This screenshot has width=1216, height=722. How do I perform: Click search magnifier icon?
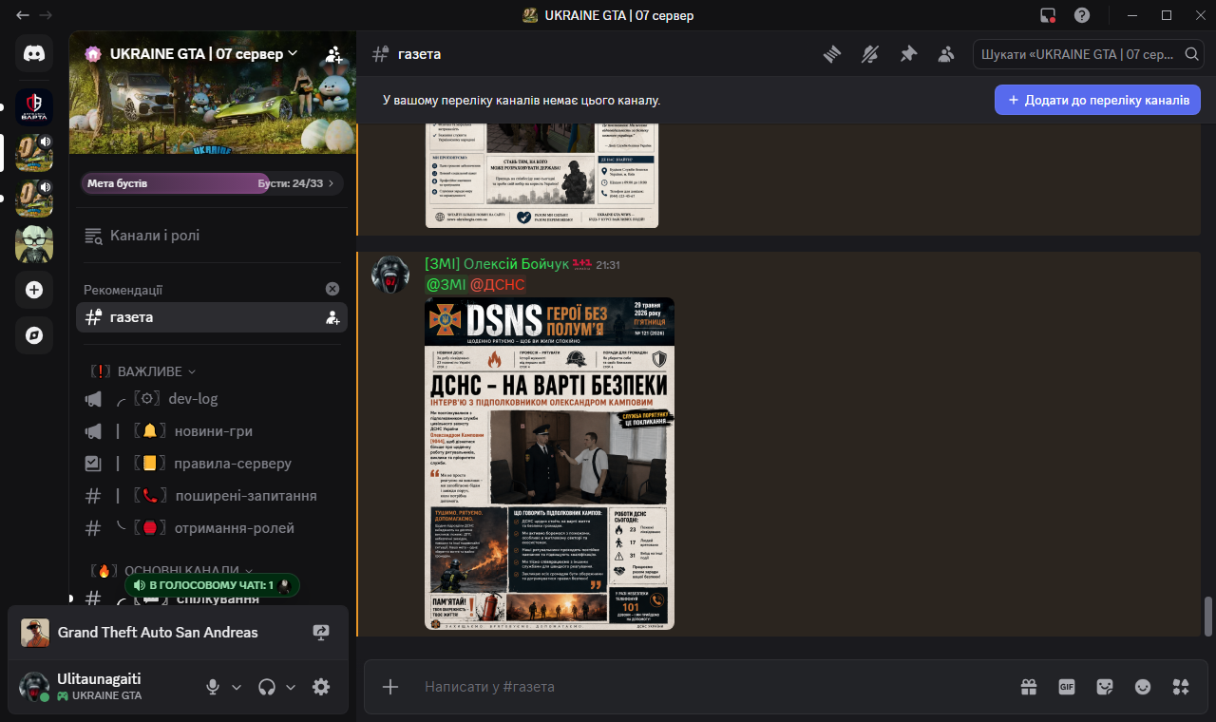click(x=1192, y=54)
